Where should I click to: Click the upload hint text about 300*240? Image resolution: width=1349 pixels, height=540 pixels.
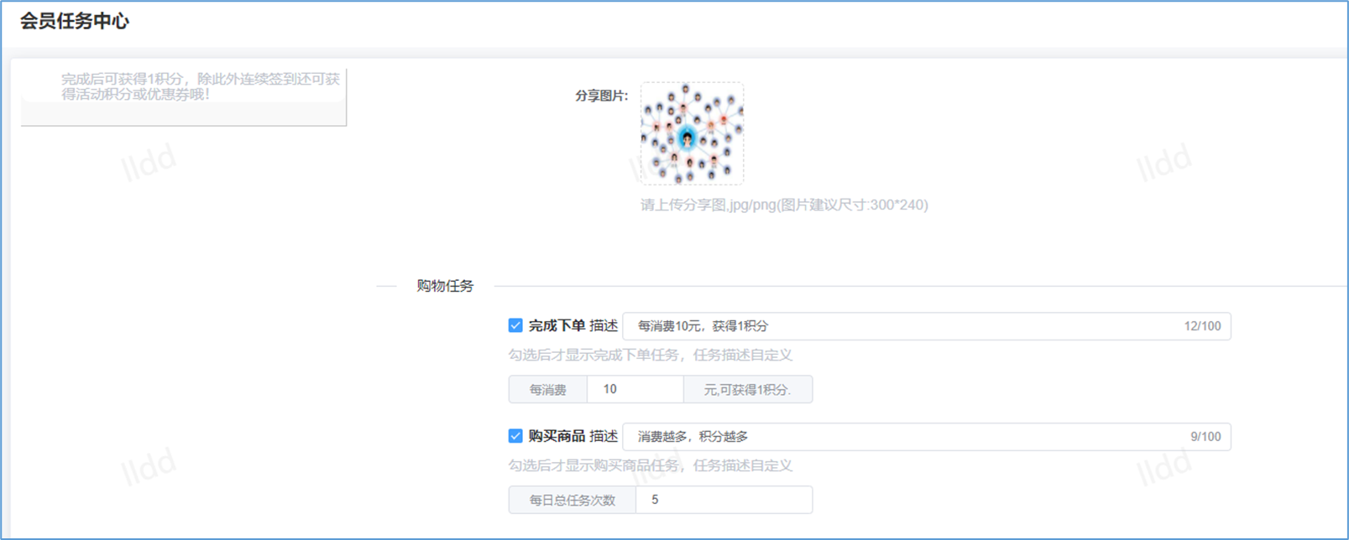784,205
